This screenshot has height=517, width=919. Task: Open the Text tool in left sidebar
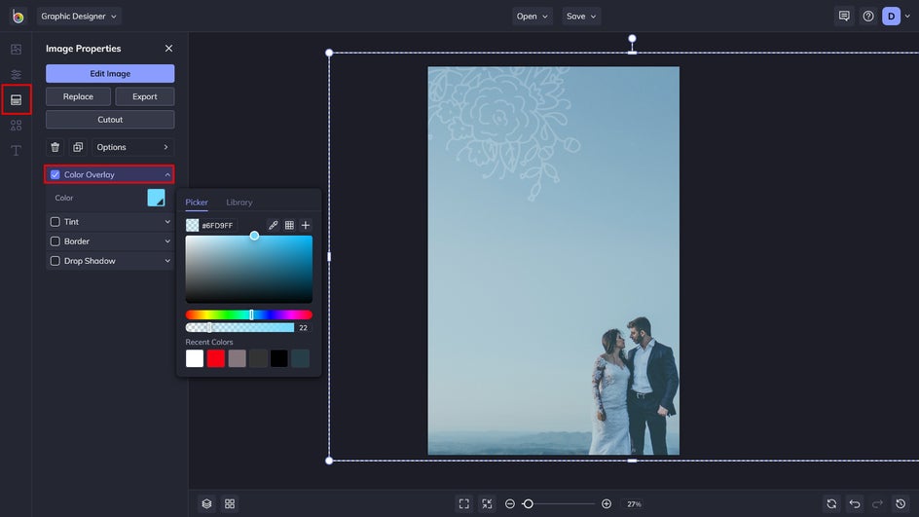click(x=16, y=151)
